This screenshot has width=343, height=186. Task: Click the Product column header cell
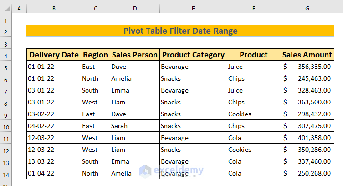coord(253,55)
